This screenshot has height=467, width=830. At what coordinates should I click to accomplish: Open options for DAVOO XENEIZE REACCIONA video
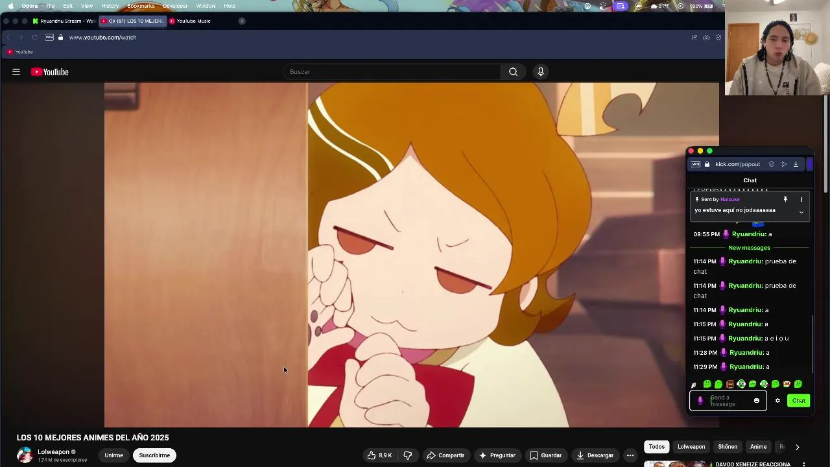(803, 464)
